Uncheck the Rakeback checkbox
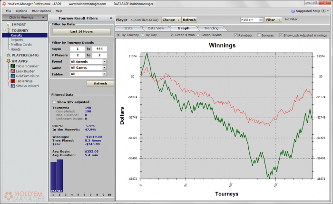Image resolution: width=333 pixels, height=204 pixels. (236, 35)
